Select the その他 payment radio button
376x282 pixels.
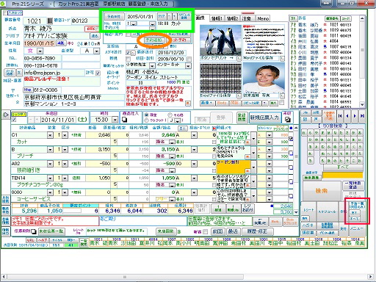tap(170, 115)
